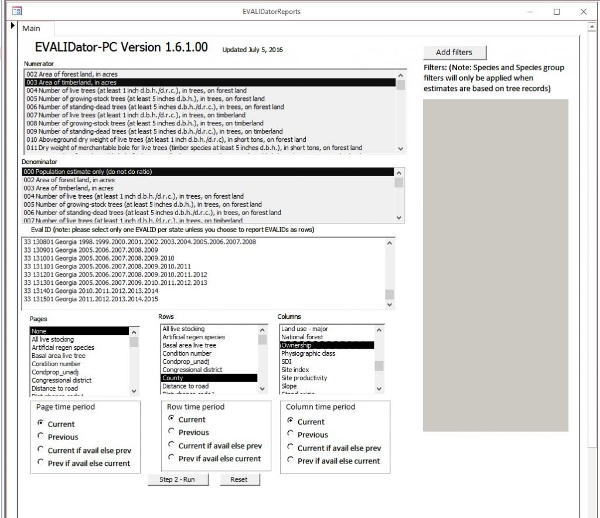Click main form scroll up arrow

[x=592, y=27]
